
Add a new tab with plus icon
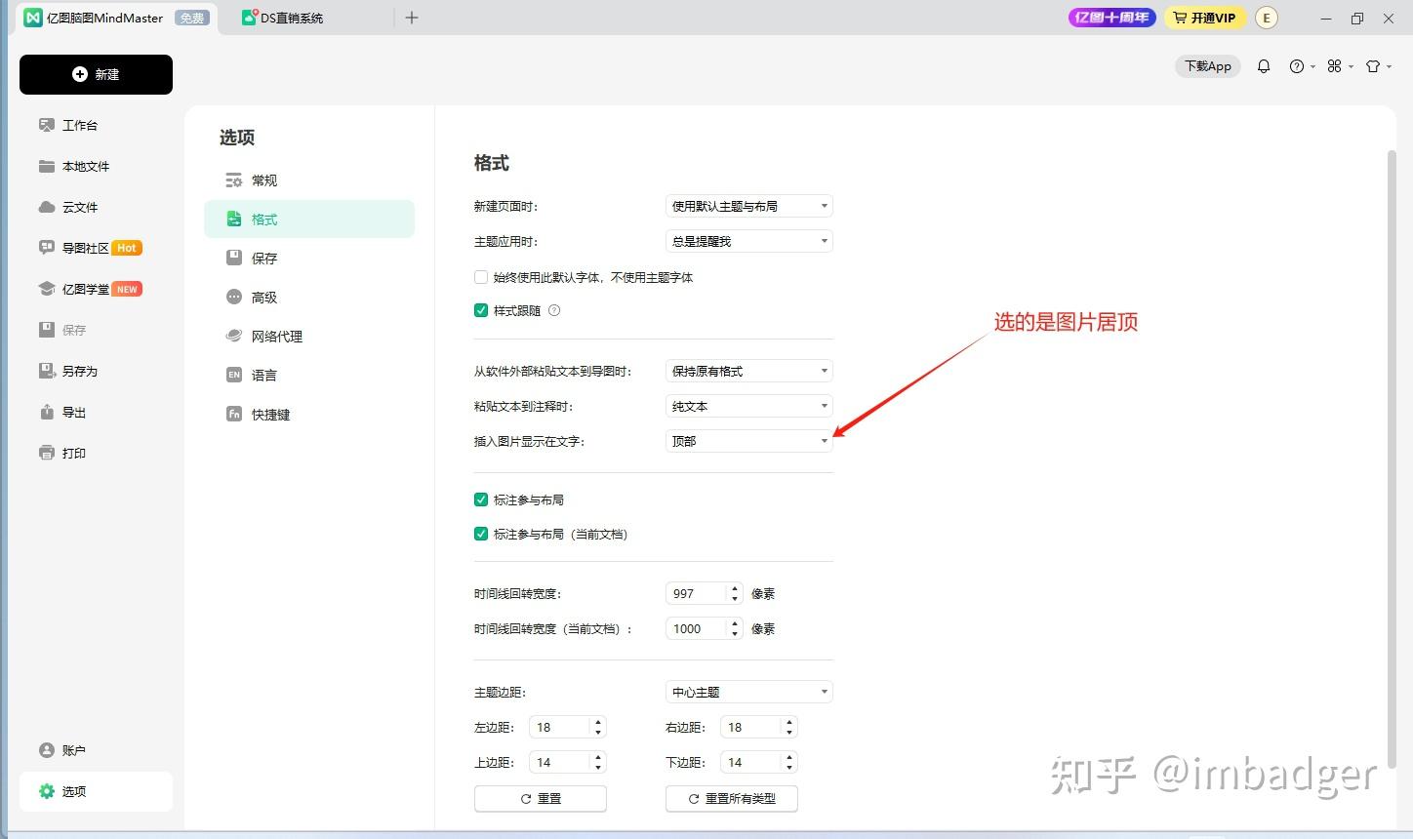412,18
